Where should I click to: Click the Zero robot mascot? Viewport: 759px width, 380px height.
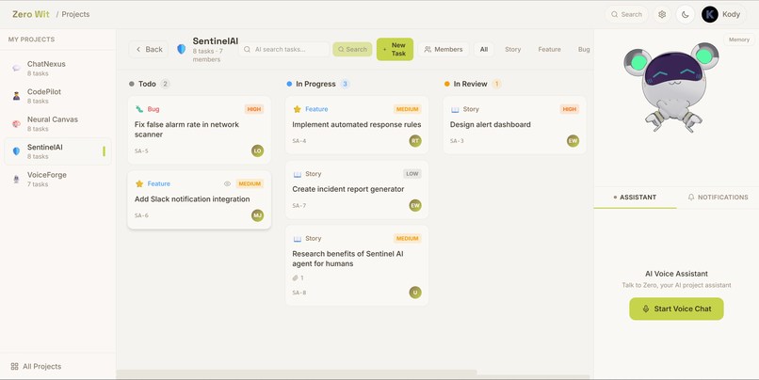click(671, 87)
